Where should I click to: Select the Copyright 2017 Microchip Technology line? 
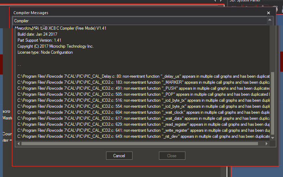click(55, 46)
